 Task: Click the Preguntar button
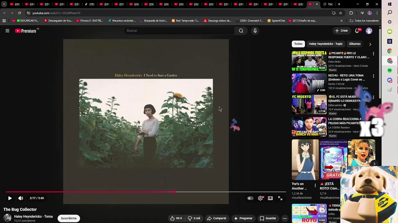click(243, 218)
